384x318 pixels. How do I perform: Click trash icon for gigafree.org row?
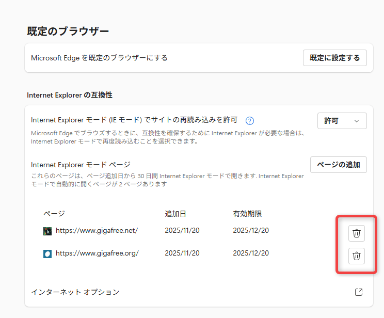(x=356, y=256)
